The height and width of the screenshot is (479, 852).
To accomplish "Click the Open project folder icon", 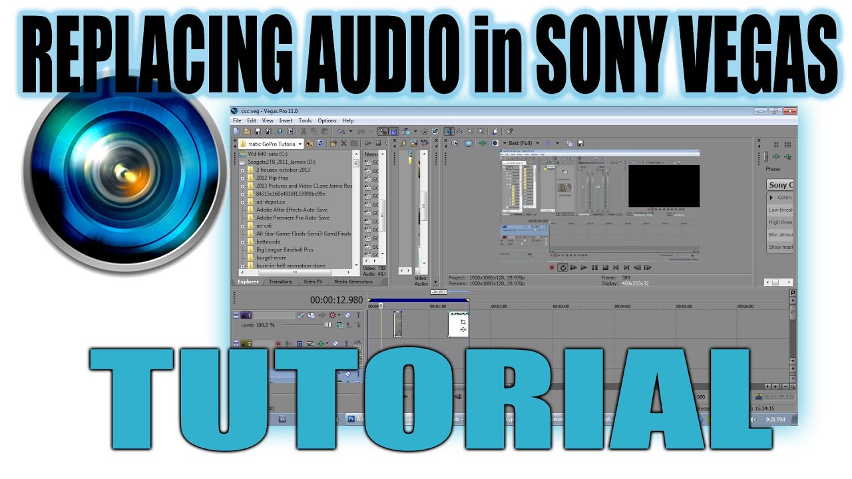I will [x=247, y=132].
